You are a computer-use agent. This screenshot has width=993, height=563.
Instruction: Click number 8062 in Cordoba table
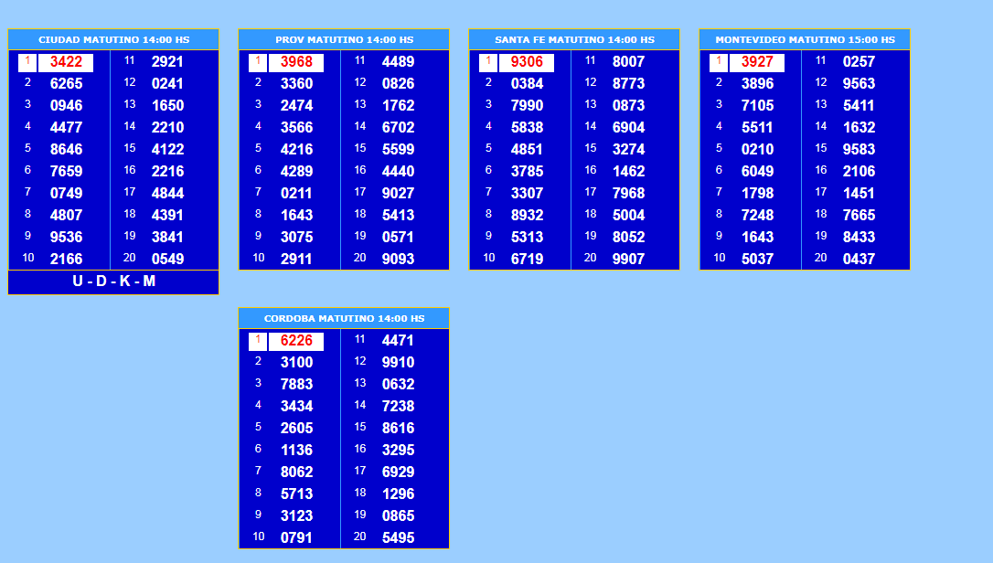pyautogui.click(x=296, y=472)
